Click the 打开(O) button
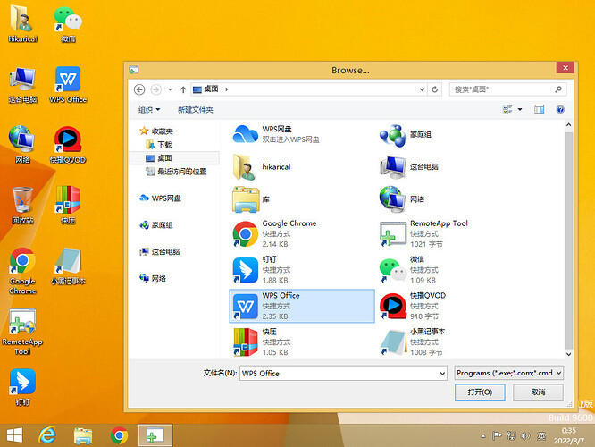Screen dimensions: 595x447 click(x=480, y=392)
